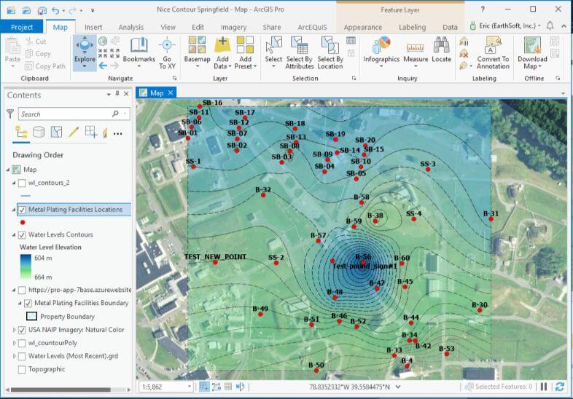Click the Water Level Elevation color ramp

pyautogui.click(x=26, y=267)
